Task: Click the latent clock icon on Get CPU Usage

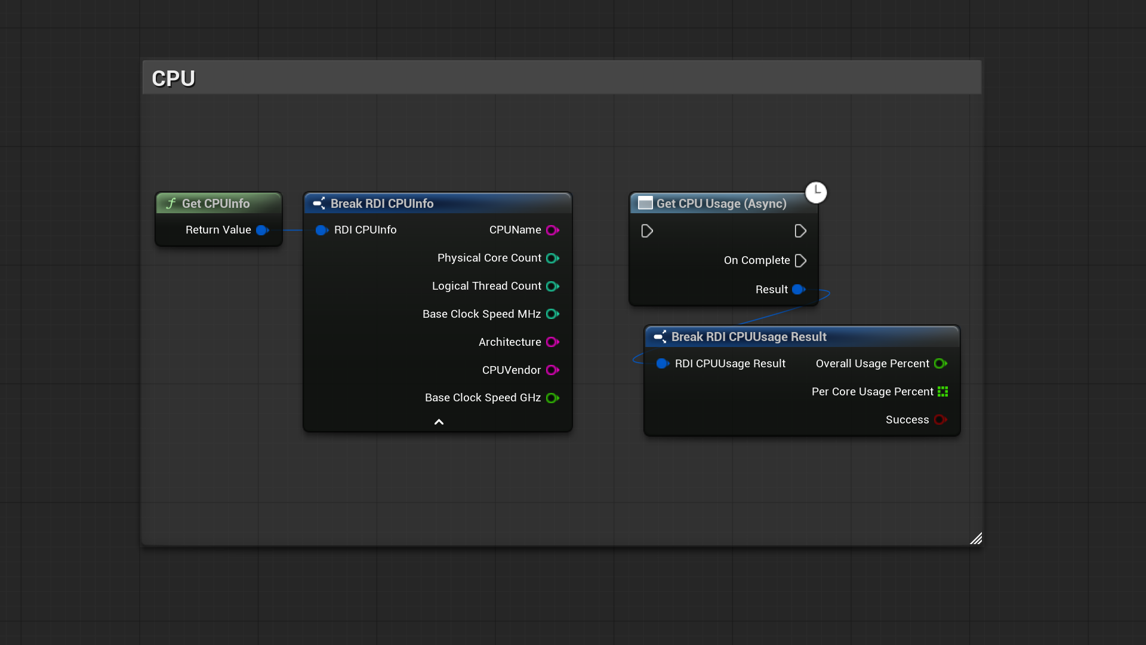Action: pos(816,192)
